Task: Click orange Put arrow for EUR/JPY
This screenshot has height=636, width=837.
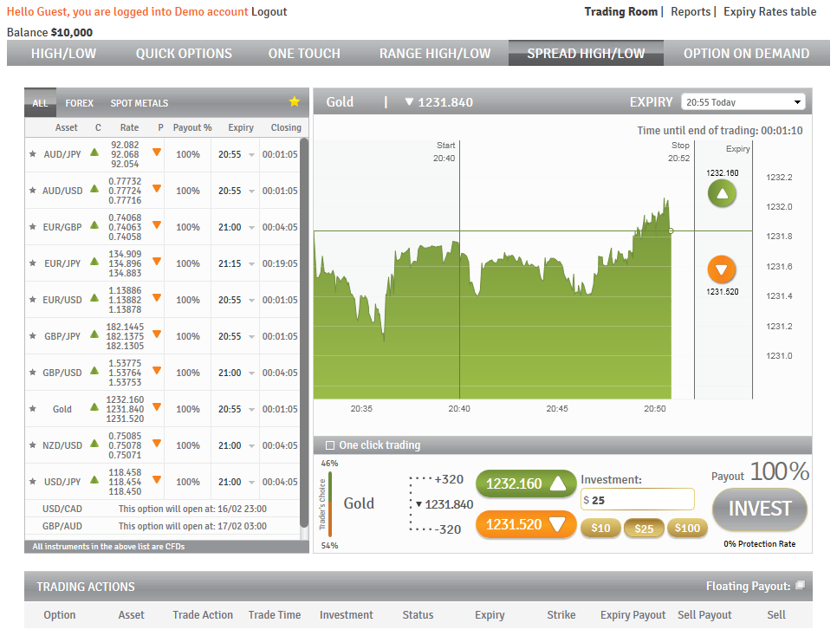Action: click(157, 261)
